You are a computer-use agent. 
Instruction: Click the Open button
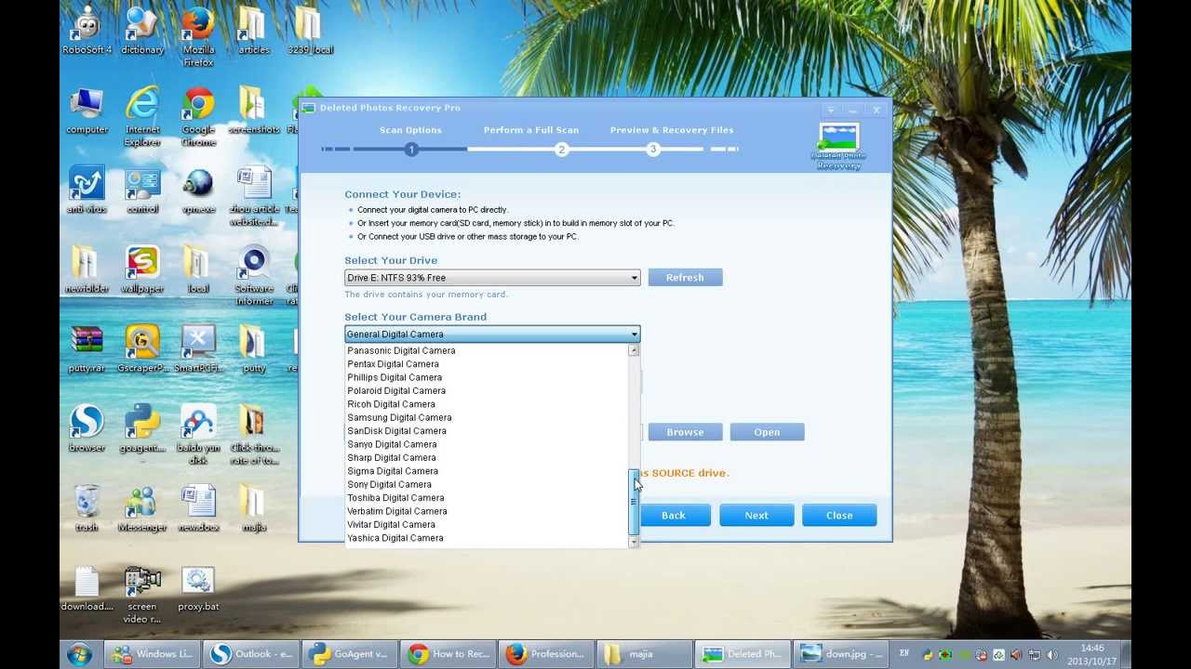(767, 432)
